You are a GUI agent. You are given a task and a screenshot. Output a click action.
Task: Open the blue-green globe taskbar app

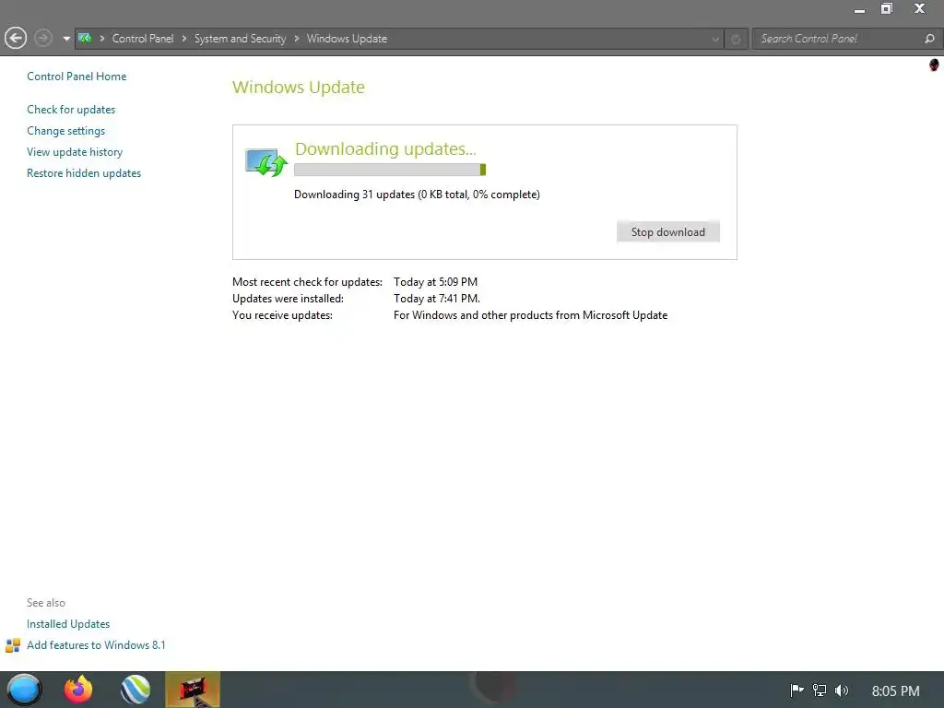(x=136, y=690)
